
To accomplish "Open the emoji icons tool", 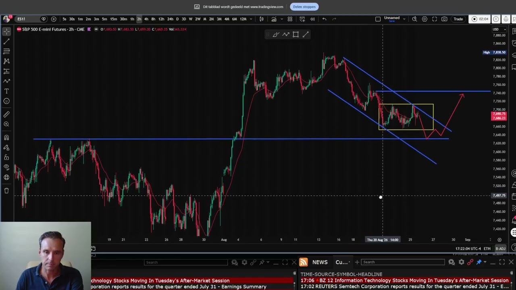I will tap(6, 101).
